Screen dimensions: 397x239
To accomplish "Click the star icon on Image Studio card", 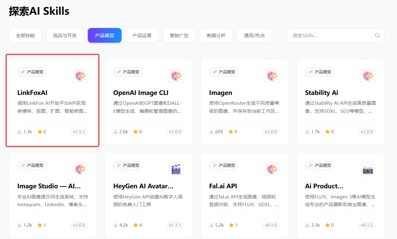I will [40, 225].
